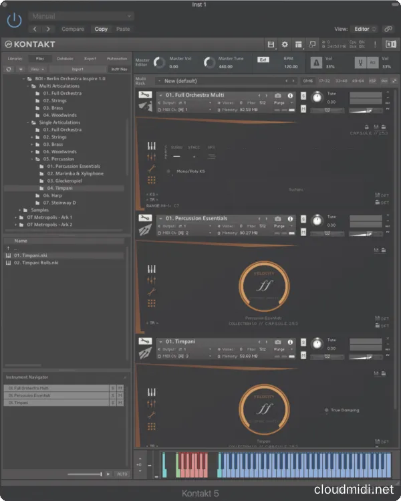The width and height of the screenshot is (401, 501).
Task: Toggle the Ext sync button
Action: 263,60
